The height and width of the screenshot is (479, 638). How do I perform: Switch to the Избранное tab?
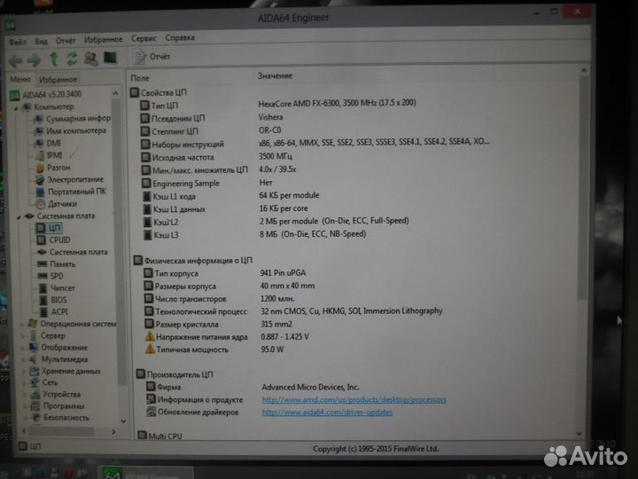pyautogui.click(x=58, y=80)
